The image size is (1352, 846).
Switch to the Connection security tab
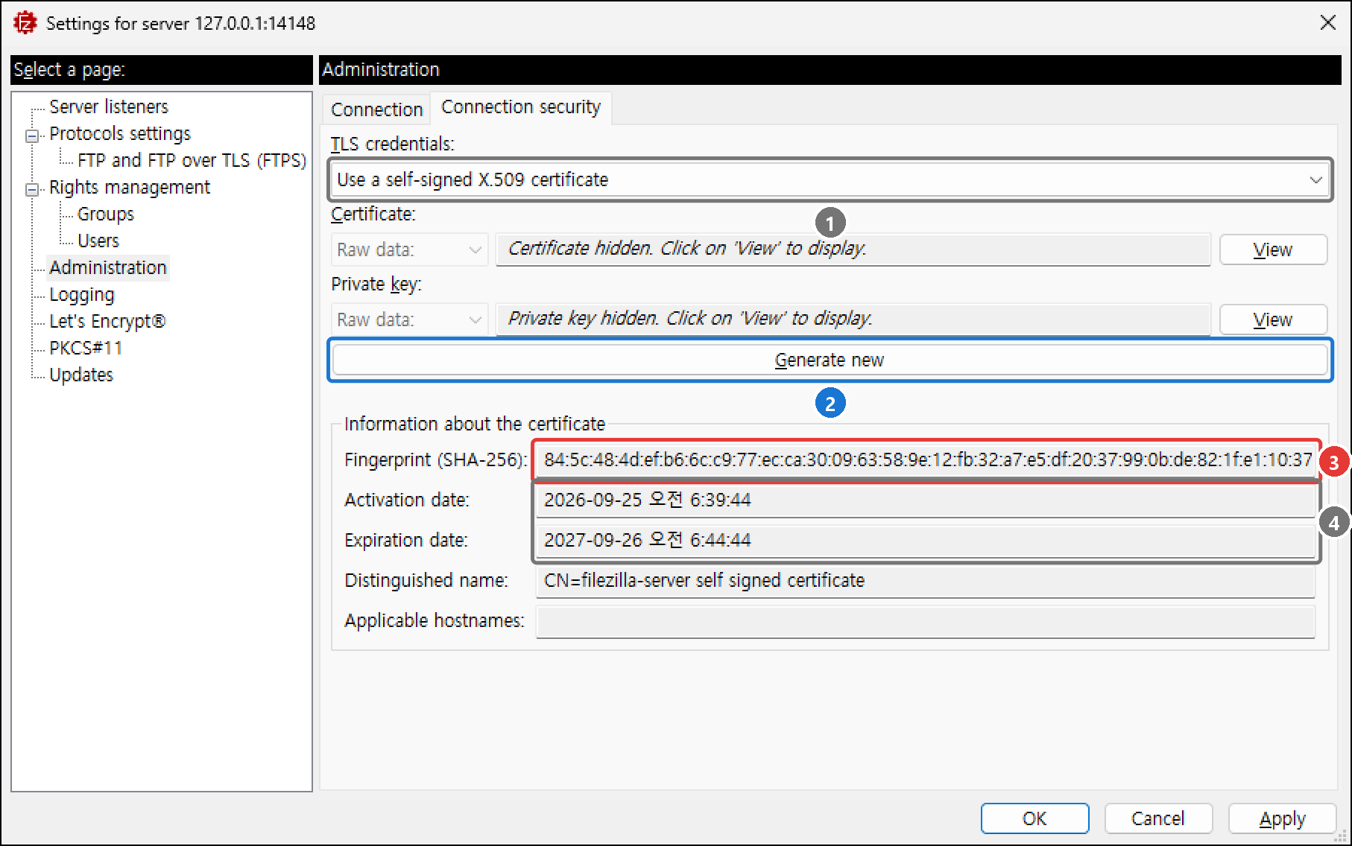pos(521,107)
